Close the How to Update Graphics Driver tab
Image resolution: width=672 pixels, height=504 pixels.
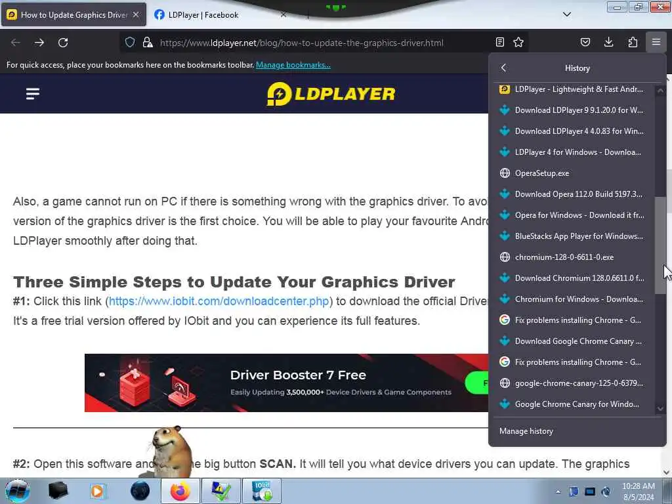click(136, 14)
